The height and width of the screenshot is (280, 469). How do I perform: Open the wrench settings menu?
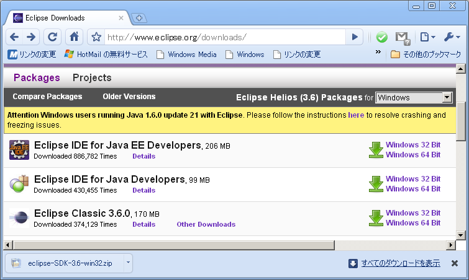click(x=452, y=37)
